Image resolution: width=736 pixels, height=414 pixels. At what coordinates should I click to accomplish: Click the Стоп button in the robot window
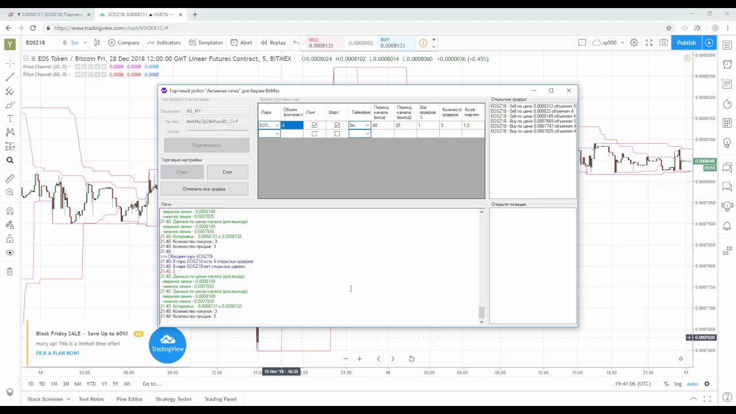(x=228, y=172)
